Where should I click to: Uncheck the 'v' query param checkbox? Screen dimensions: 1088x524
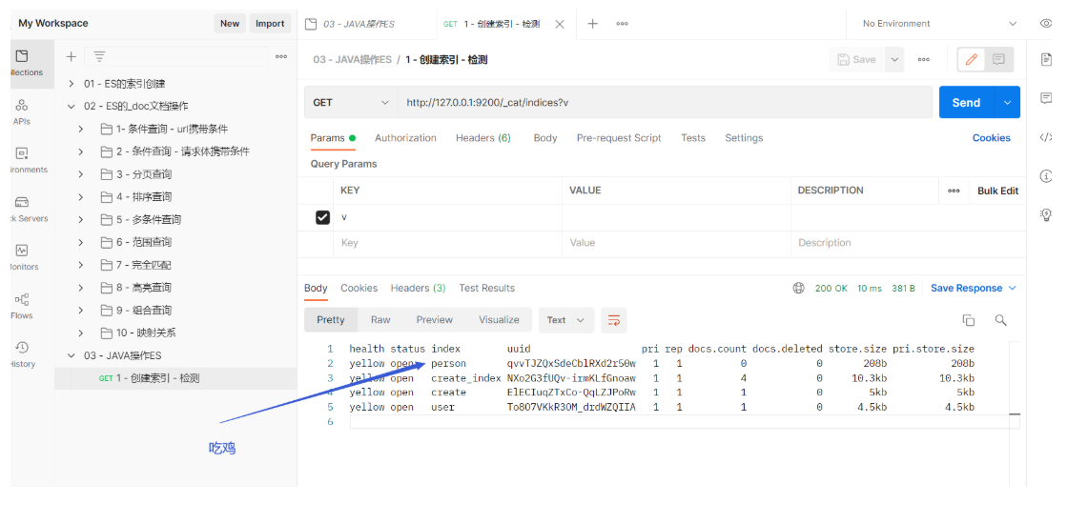click(322, 217)
